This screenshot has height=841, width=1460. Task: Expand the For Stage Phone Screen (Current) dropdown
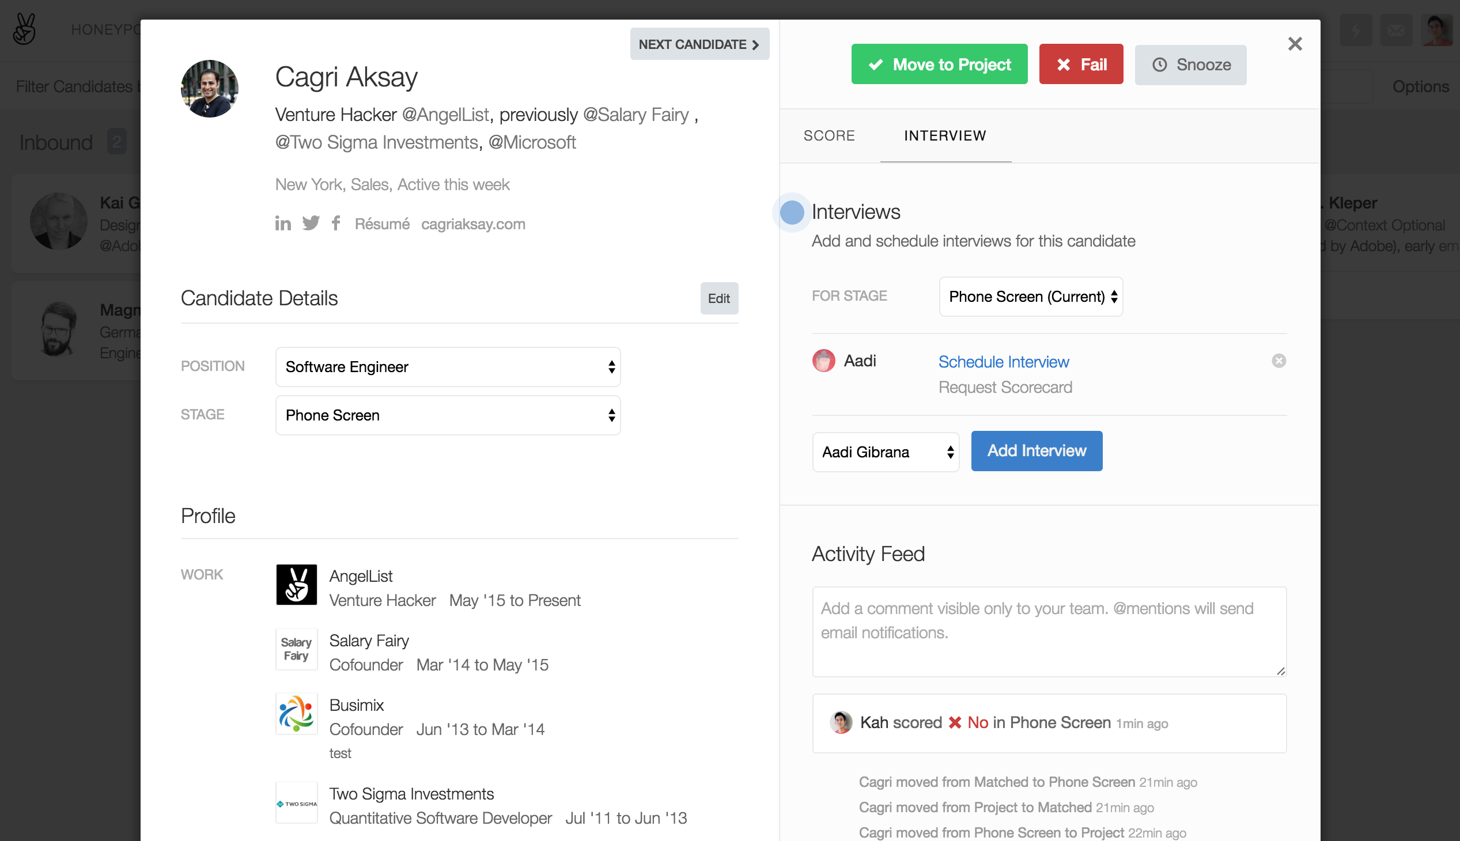click(x=1031, y=296)
